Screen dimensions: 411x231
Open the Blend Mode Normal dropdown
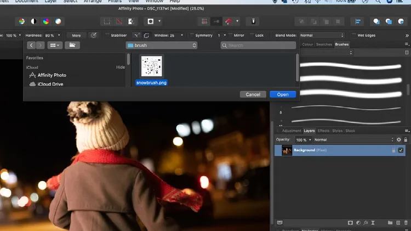pyautogui.click(x=322, y=35)
